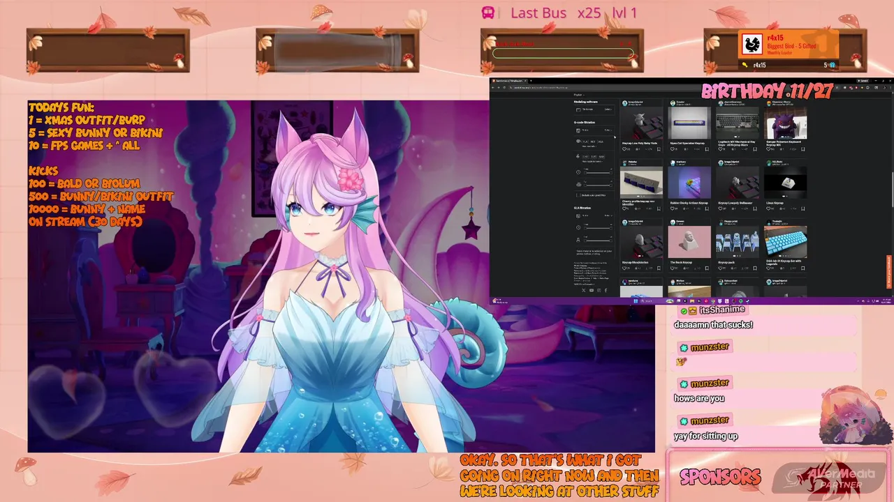Check Include user print files
Screen dimensions: 894x502
click(578, 195)
